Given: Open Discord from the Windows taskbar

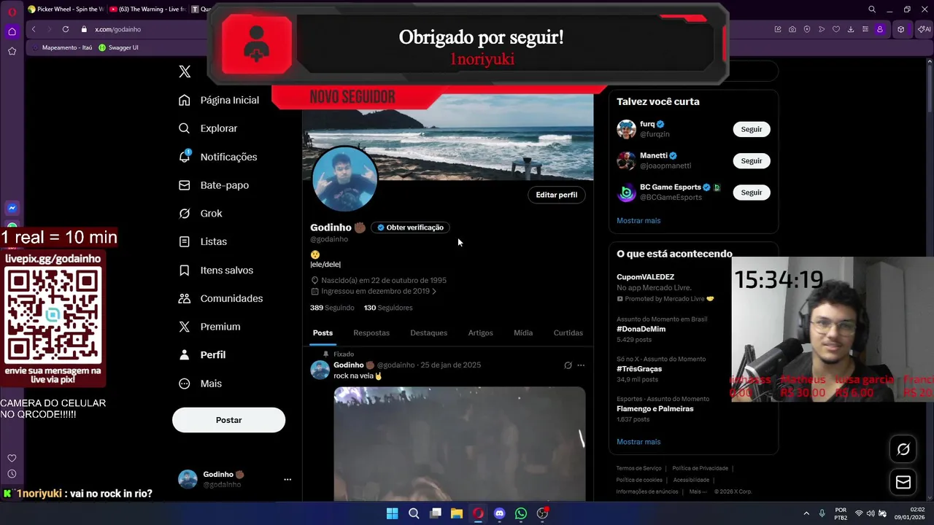Looking at the screenshot, I should tap(499, 513).
